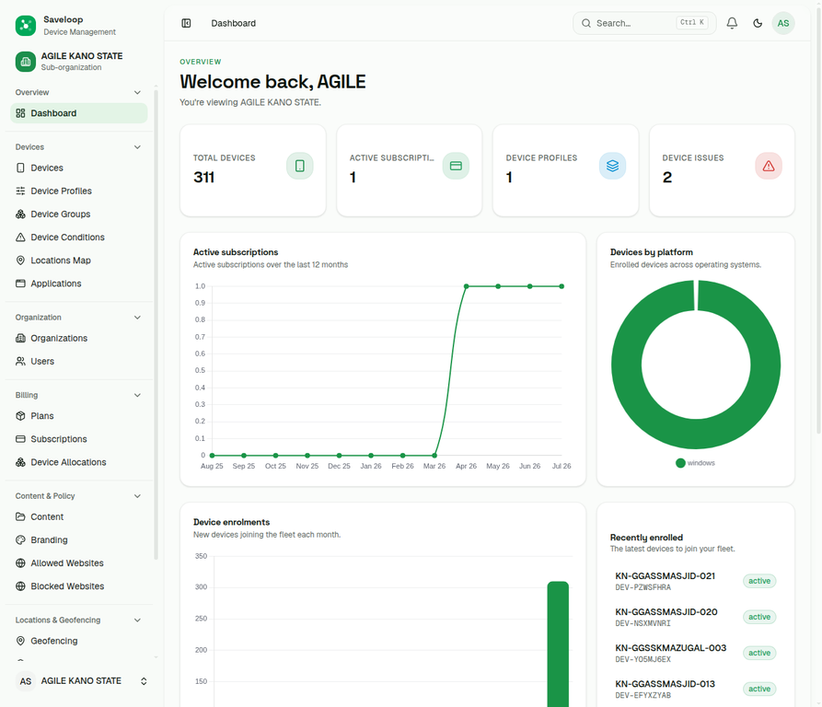Click the Apr 26 data point on chart
The width and height of the screenshot is (822, 707).
click(x=466, y=286)
